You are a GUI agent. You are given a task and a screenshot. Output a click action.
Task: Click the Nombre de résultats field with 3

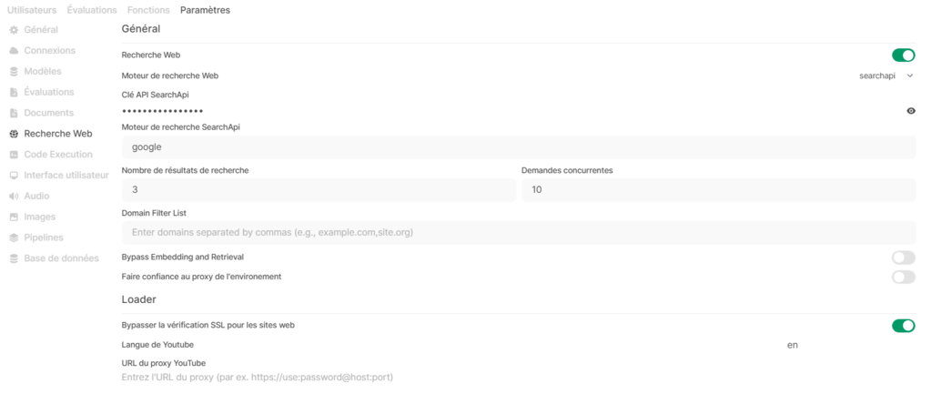(319, 190)
